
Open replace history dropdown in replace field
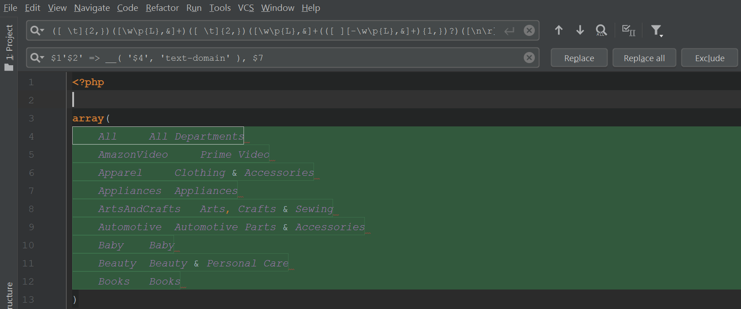pos(37,58)
